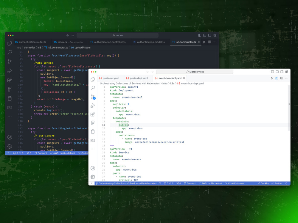The height and width of the screenshot is (223, 298).
Task: Toggle primary sidebar in the dark server window
Action: click(x=200, y=35)
